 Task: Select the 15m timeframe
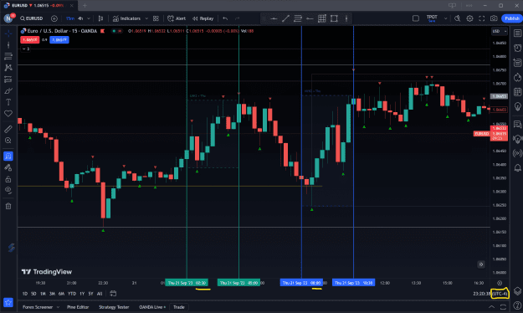70,18
